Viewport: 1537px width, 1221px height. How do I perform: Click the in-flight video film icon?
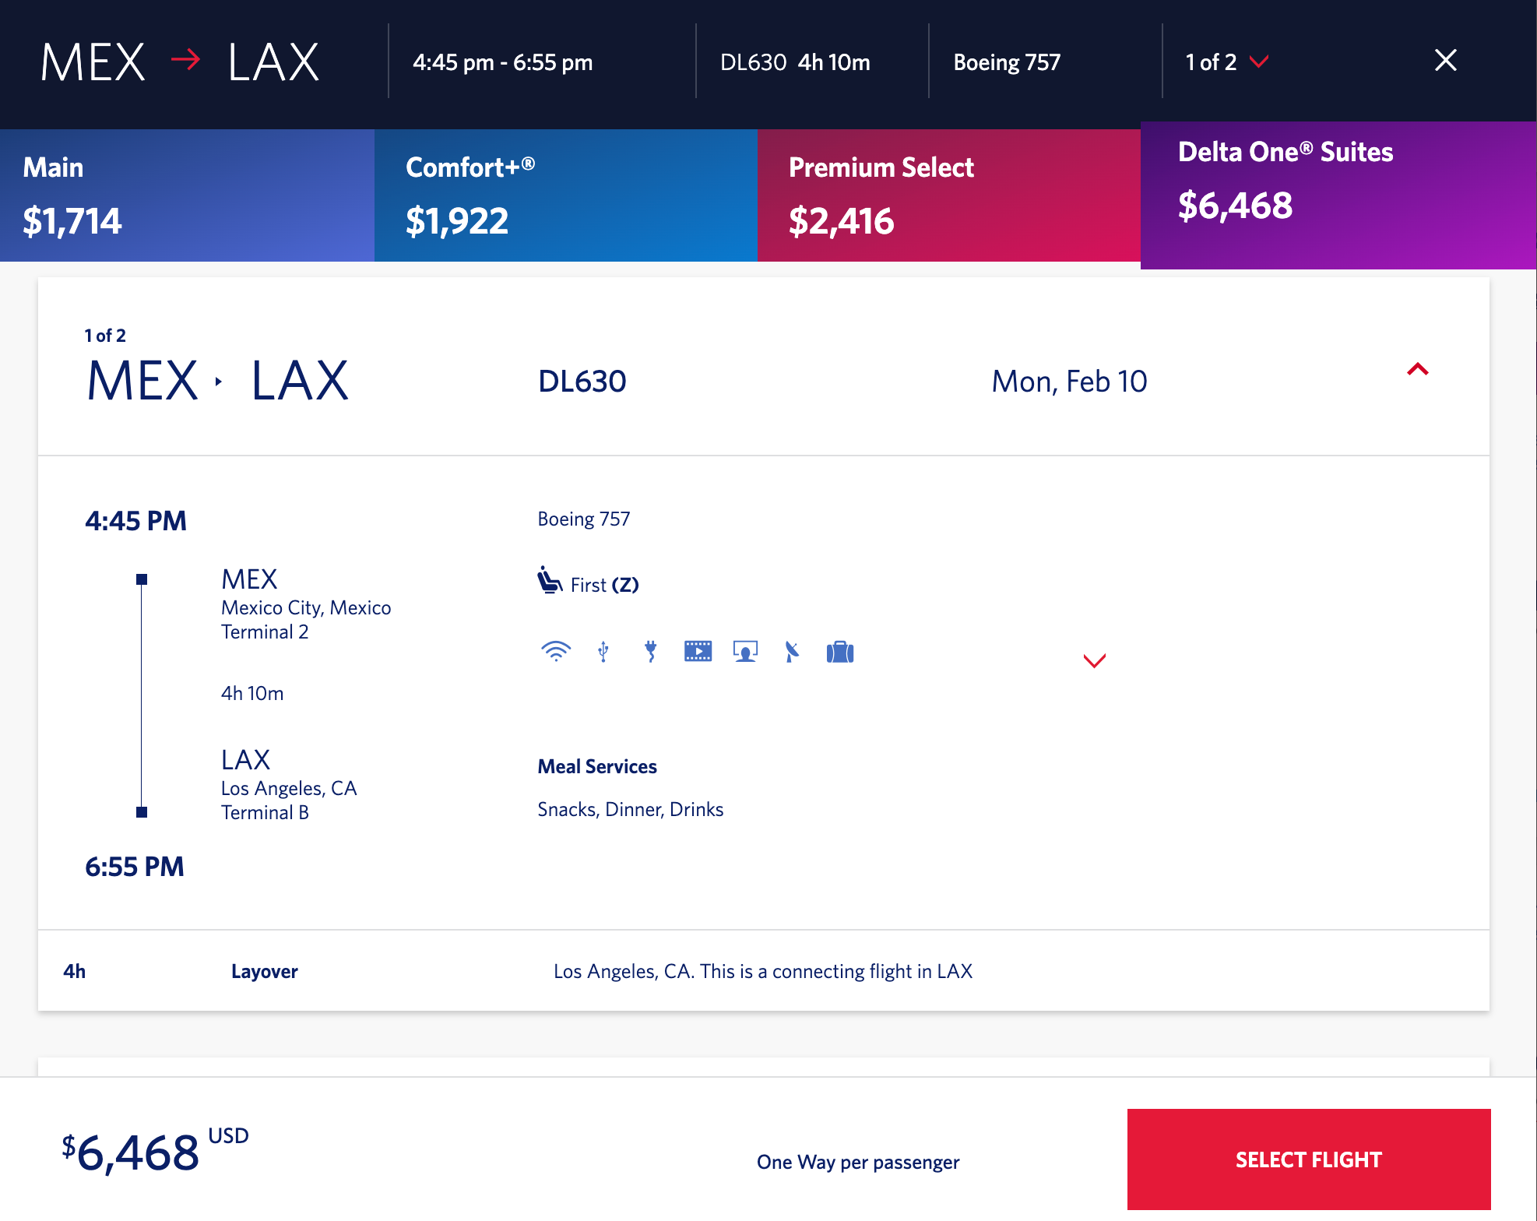(698, 651)
